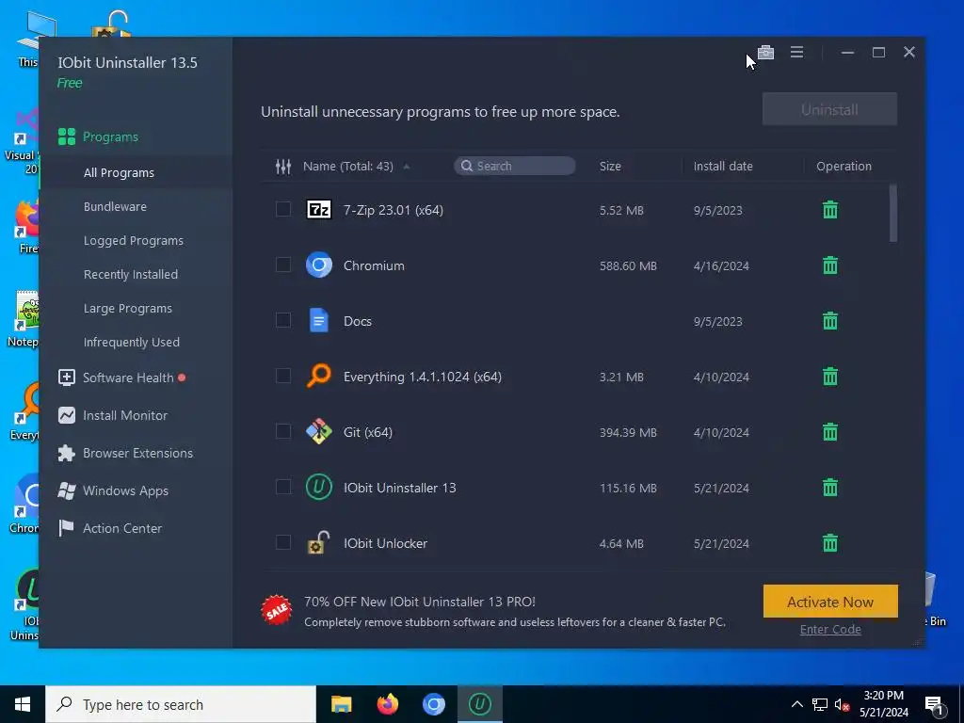
Task: Click the 7-Zip program icon
Action: (x=319, y=210)
